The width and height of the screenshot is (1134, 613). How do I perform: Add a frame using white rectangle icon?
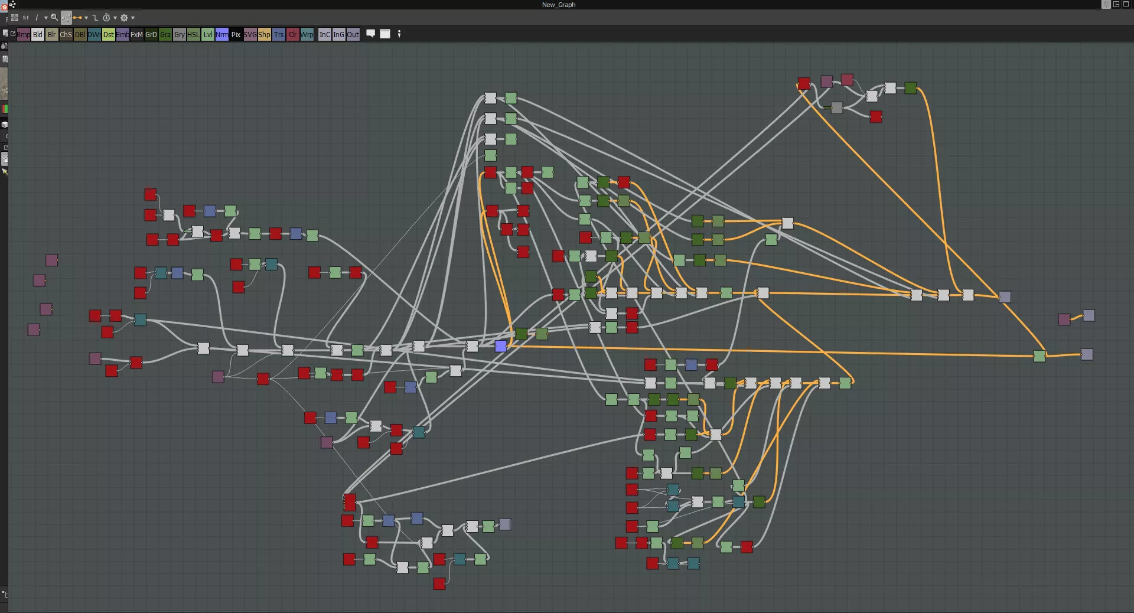click(x=385, y=34)
